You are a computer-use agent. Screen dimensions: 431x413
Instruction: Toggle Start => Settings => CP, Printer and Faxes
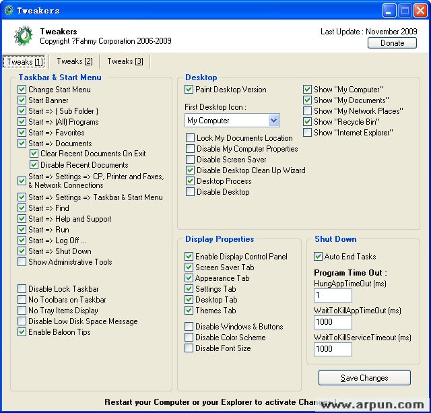22,181
